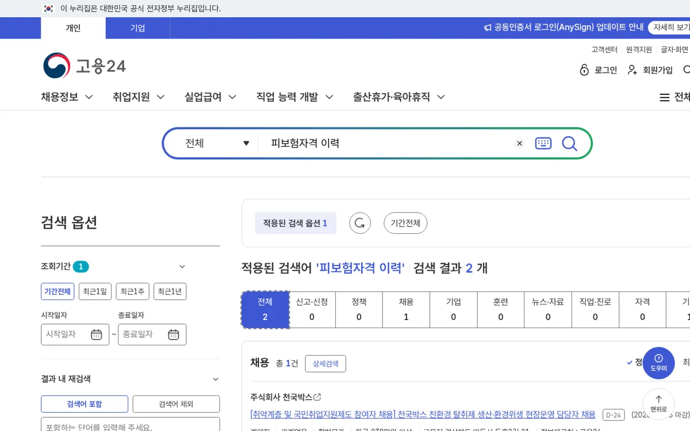Viewport: 690px width, 431px height.
Task: Click the 상세검색 button
Action: (325, 364)
